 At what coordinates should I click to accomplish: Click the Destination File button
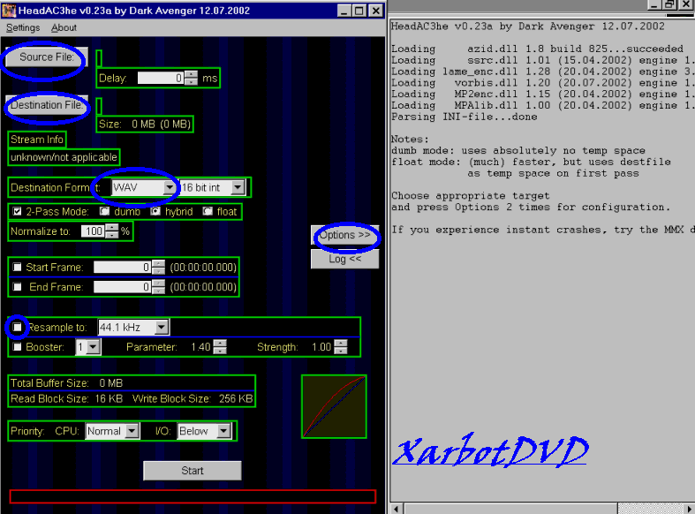click(47, 105)
